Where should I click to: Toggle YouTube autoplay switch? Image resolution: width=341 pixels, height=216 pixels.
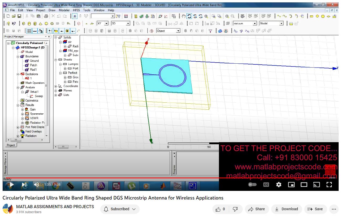pyautogui.click(x=252, y=185)
